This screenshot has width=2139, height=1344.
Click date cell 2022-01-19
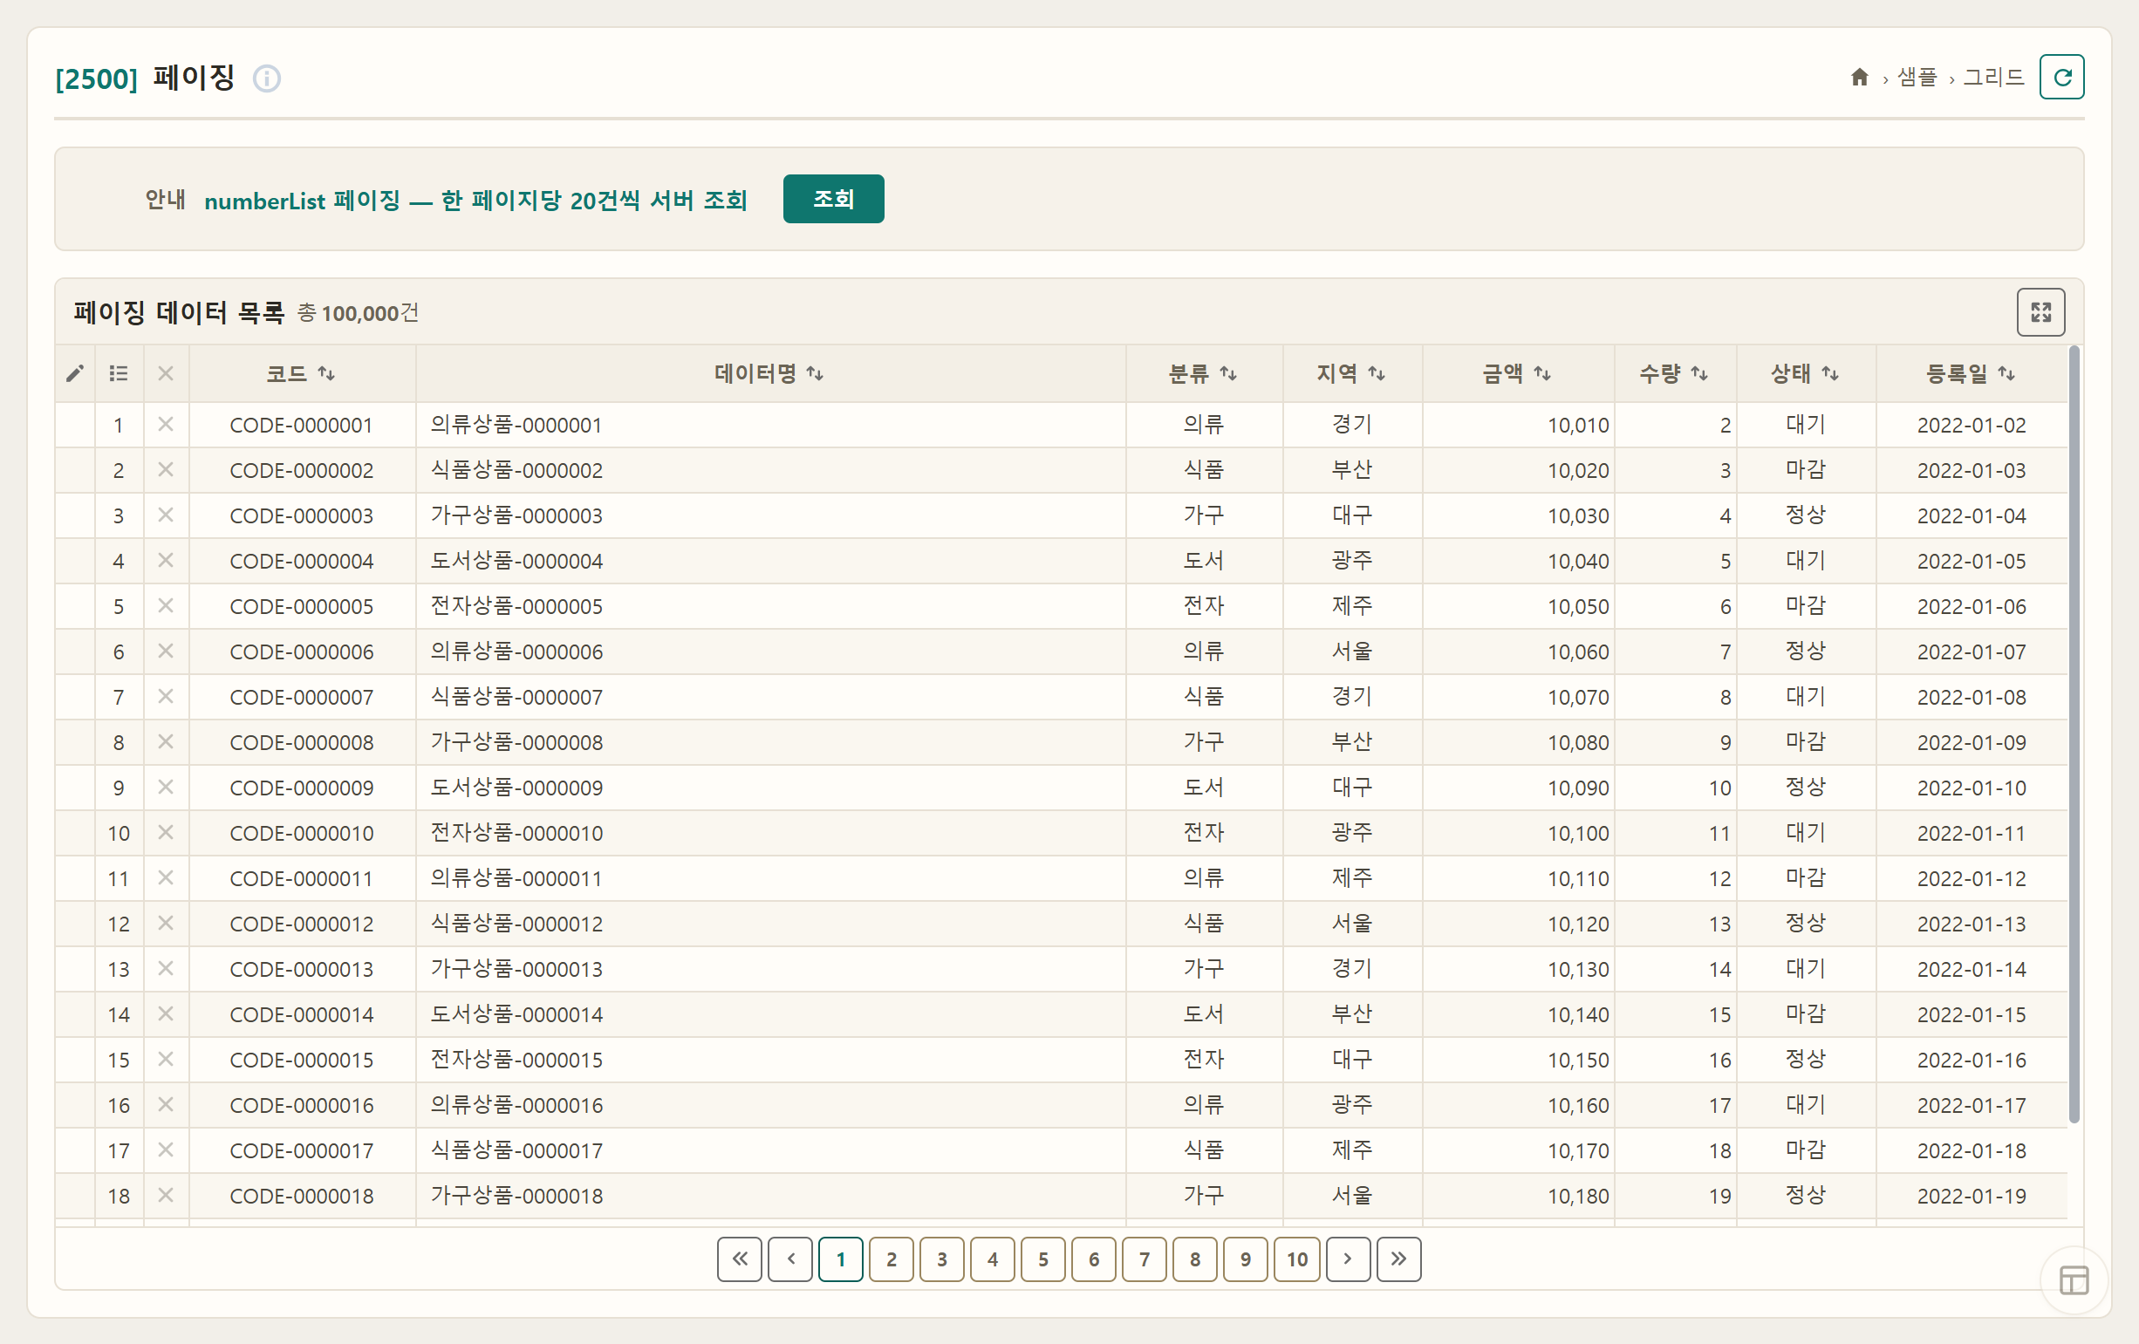[x=1972, y=1196]
